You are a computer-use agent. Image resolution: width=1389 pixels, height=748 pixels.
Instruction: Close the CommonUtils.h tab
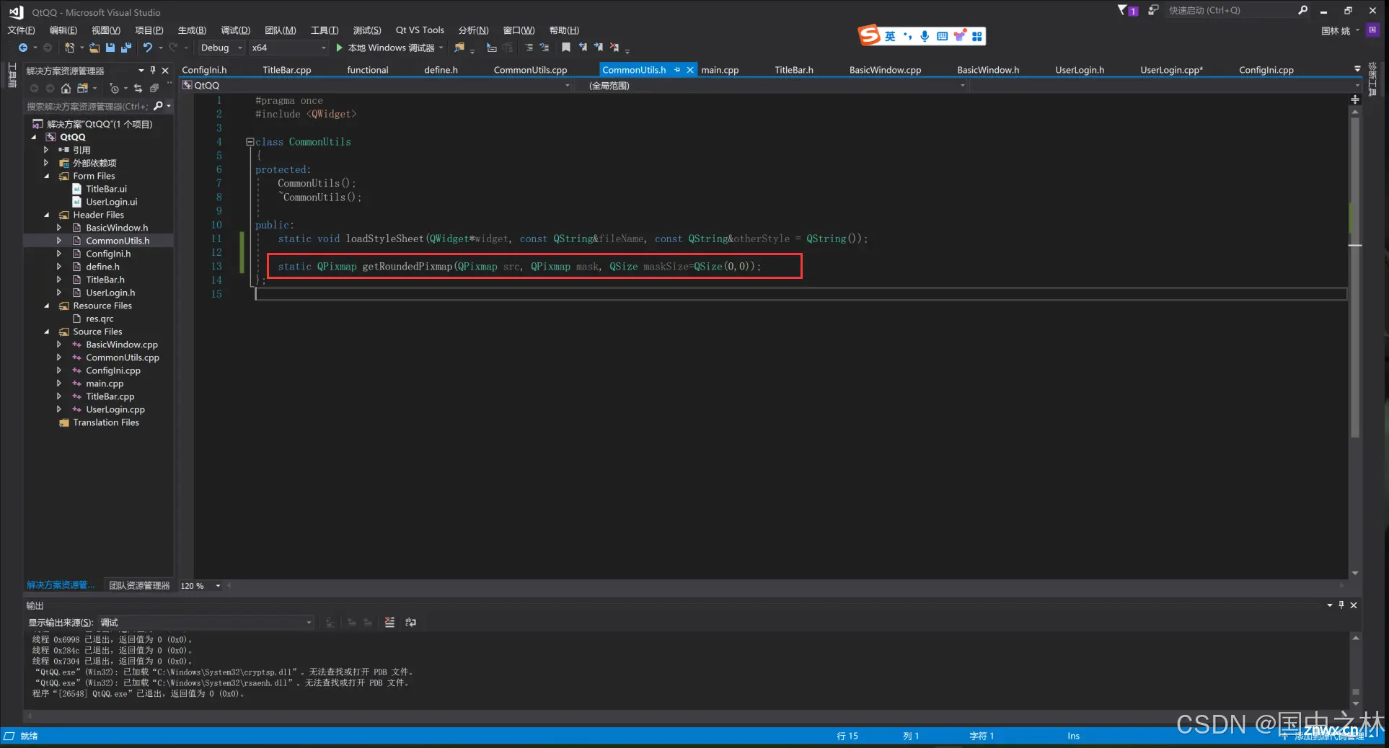coord(690,70)
